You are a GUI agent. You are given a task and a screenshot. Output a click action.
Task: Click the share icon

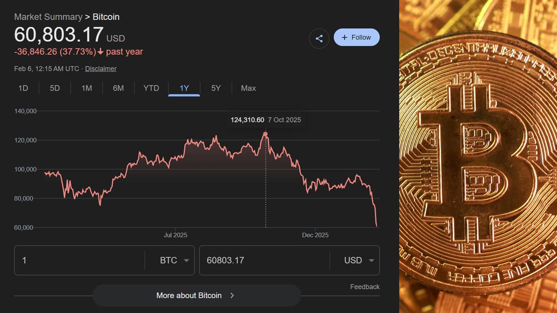tap(319, 38)
